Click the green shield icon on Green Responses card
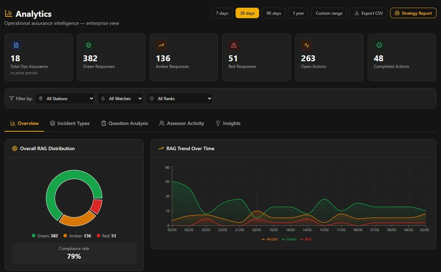The image size is (441, 272). pyautogui.click(x=89, y=45)
